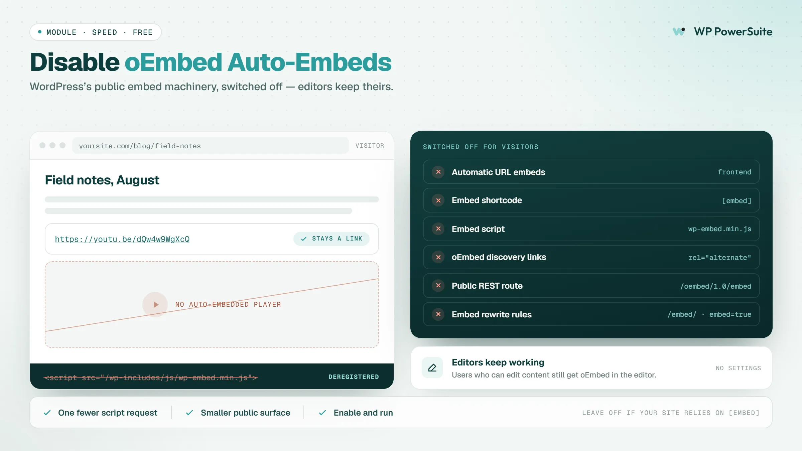Select the Automatic URL embeds row label
802x451 pixels.
499,172
